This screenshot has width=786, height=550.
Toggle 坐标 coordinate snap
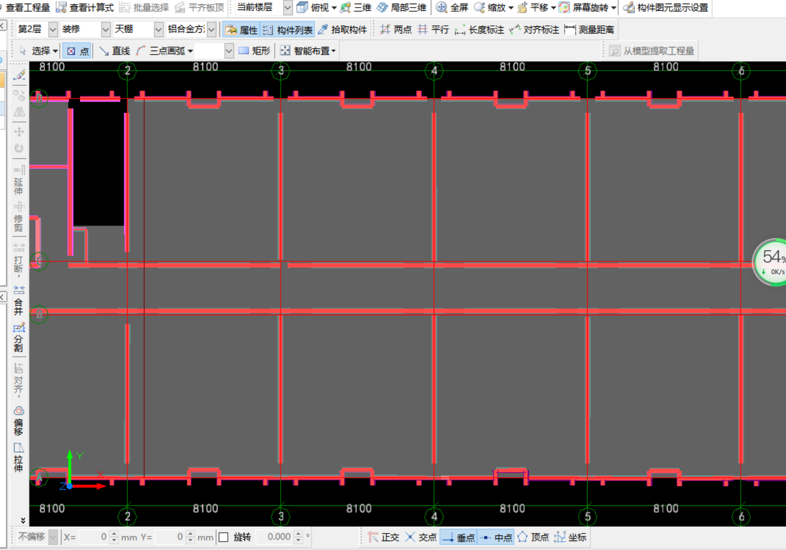(x=570, y=537)
